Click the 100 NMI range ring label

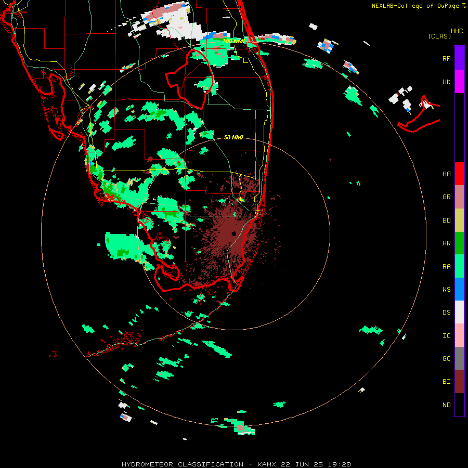click(x=233, y=41)
